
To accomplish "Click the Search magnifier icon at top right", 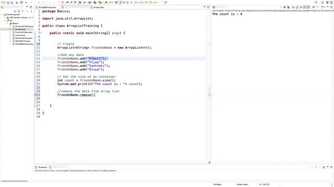I will tap(316, 2).
